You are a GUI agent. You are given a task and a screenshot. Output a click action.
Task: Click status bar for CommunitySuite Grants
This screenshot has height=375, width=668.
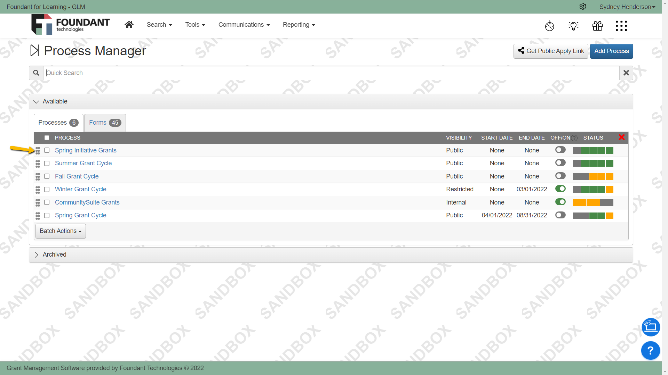pos(593,202)
